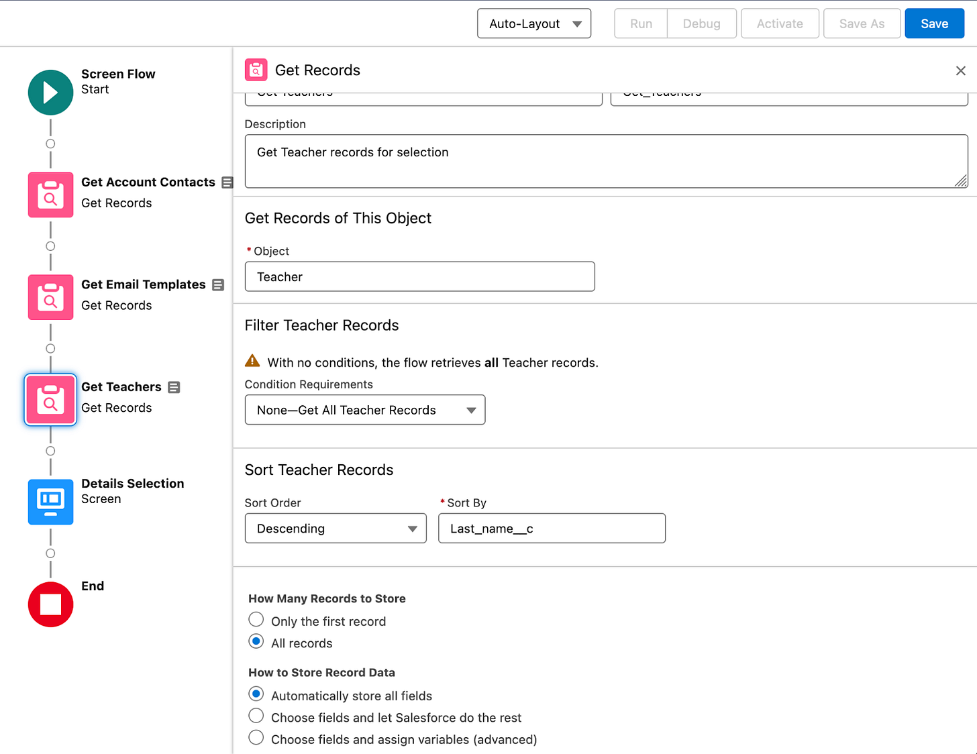This screenshot has height=754, width=977.
Task: Click the Save button
Action: (x=934, y=23)
